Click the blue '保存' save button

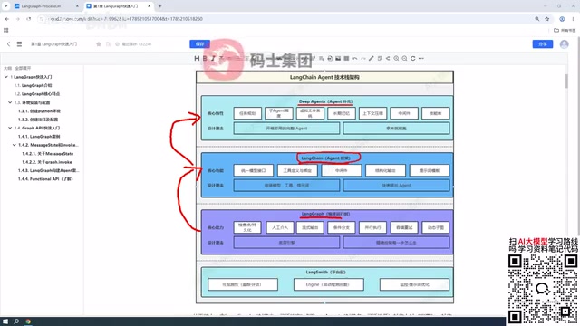199,44
